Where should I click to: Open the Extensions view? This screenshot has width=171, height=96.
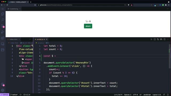point(3,38)
